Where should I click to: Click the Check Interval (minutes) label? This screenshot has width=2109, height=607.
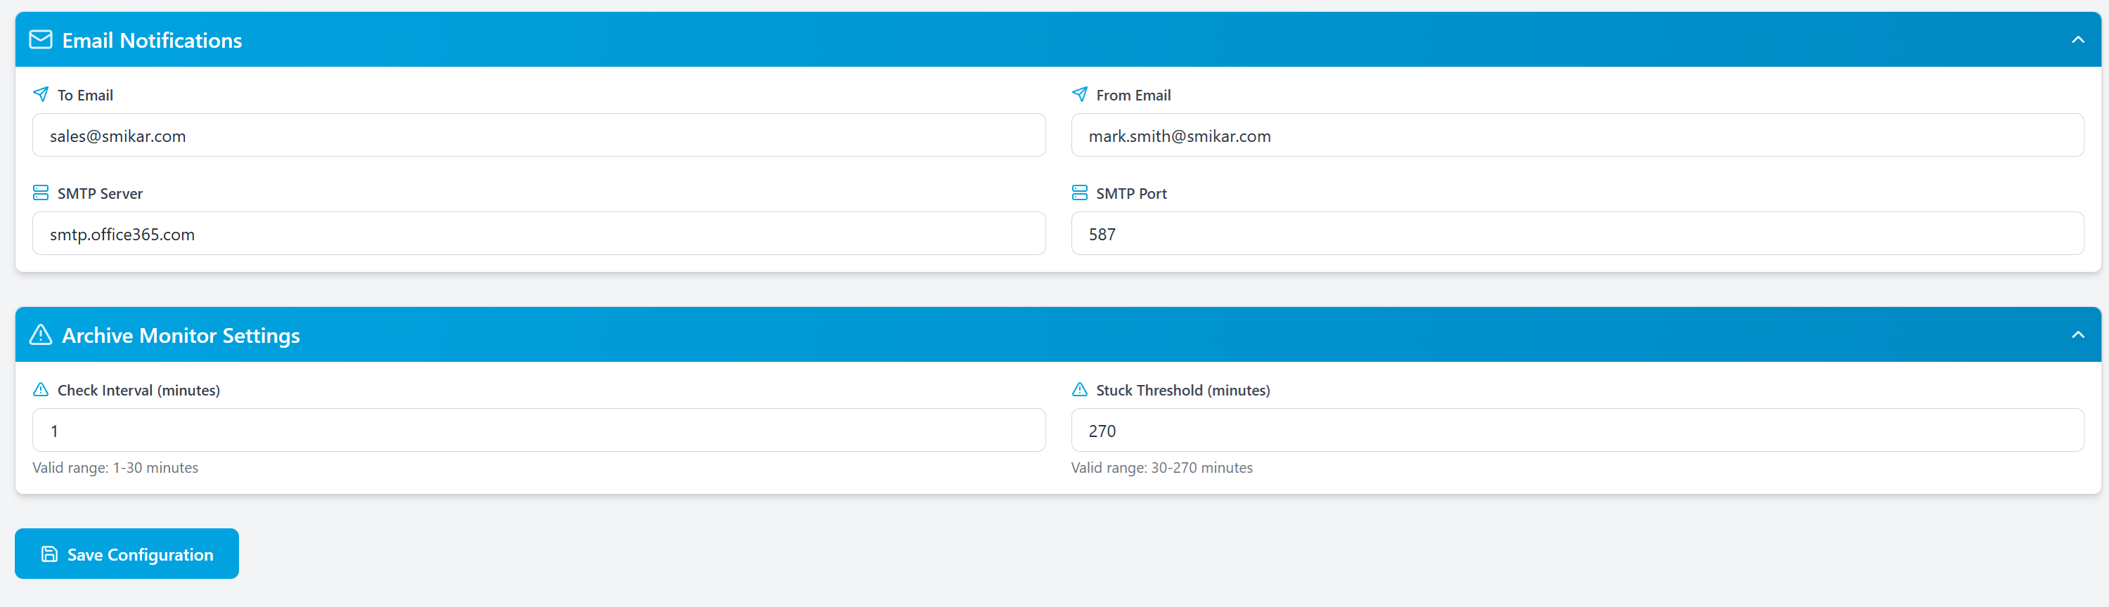coord(138,390)
